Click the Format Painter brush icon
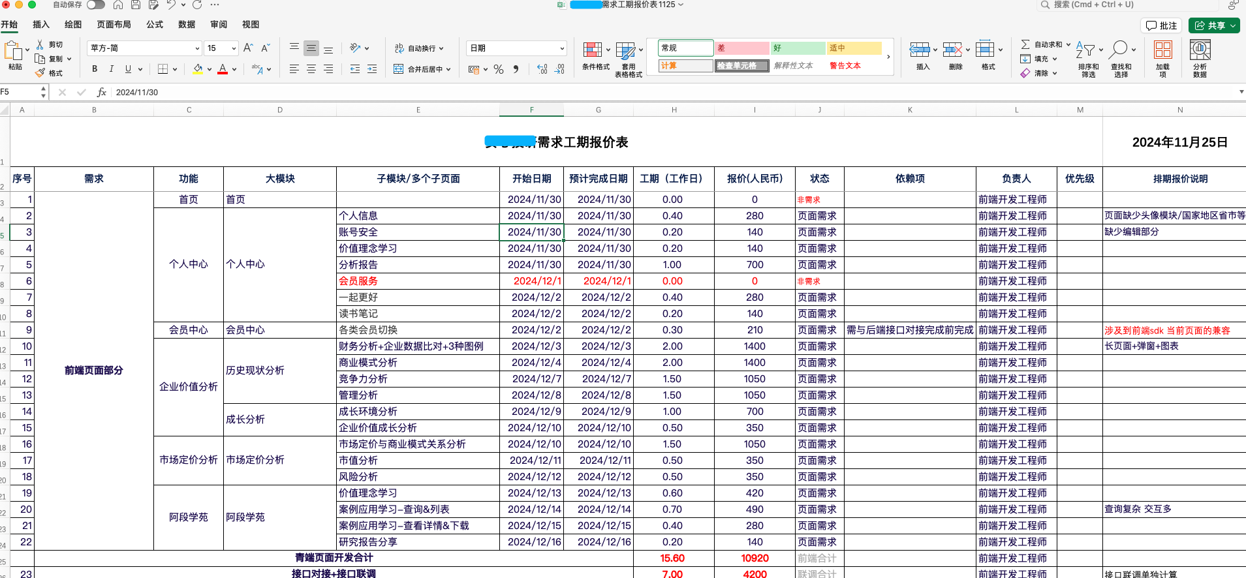The height and width of the screenshot is (578, 1246). click(x=40, y=73)
